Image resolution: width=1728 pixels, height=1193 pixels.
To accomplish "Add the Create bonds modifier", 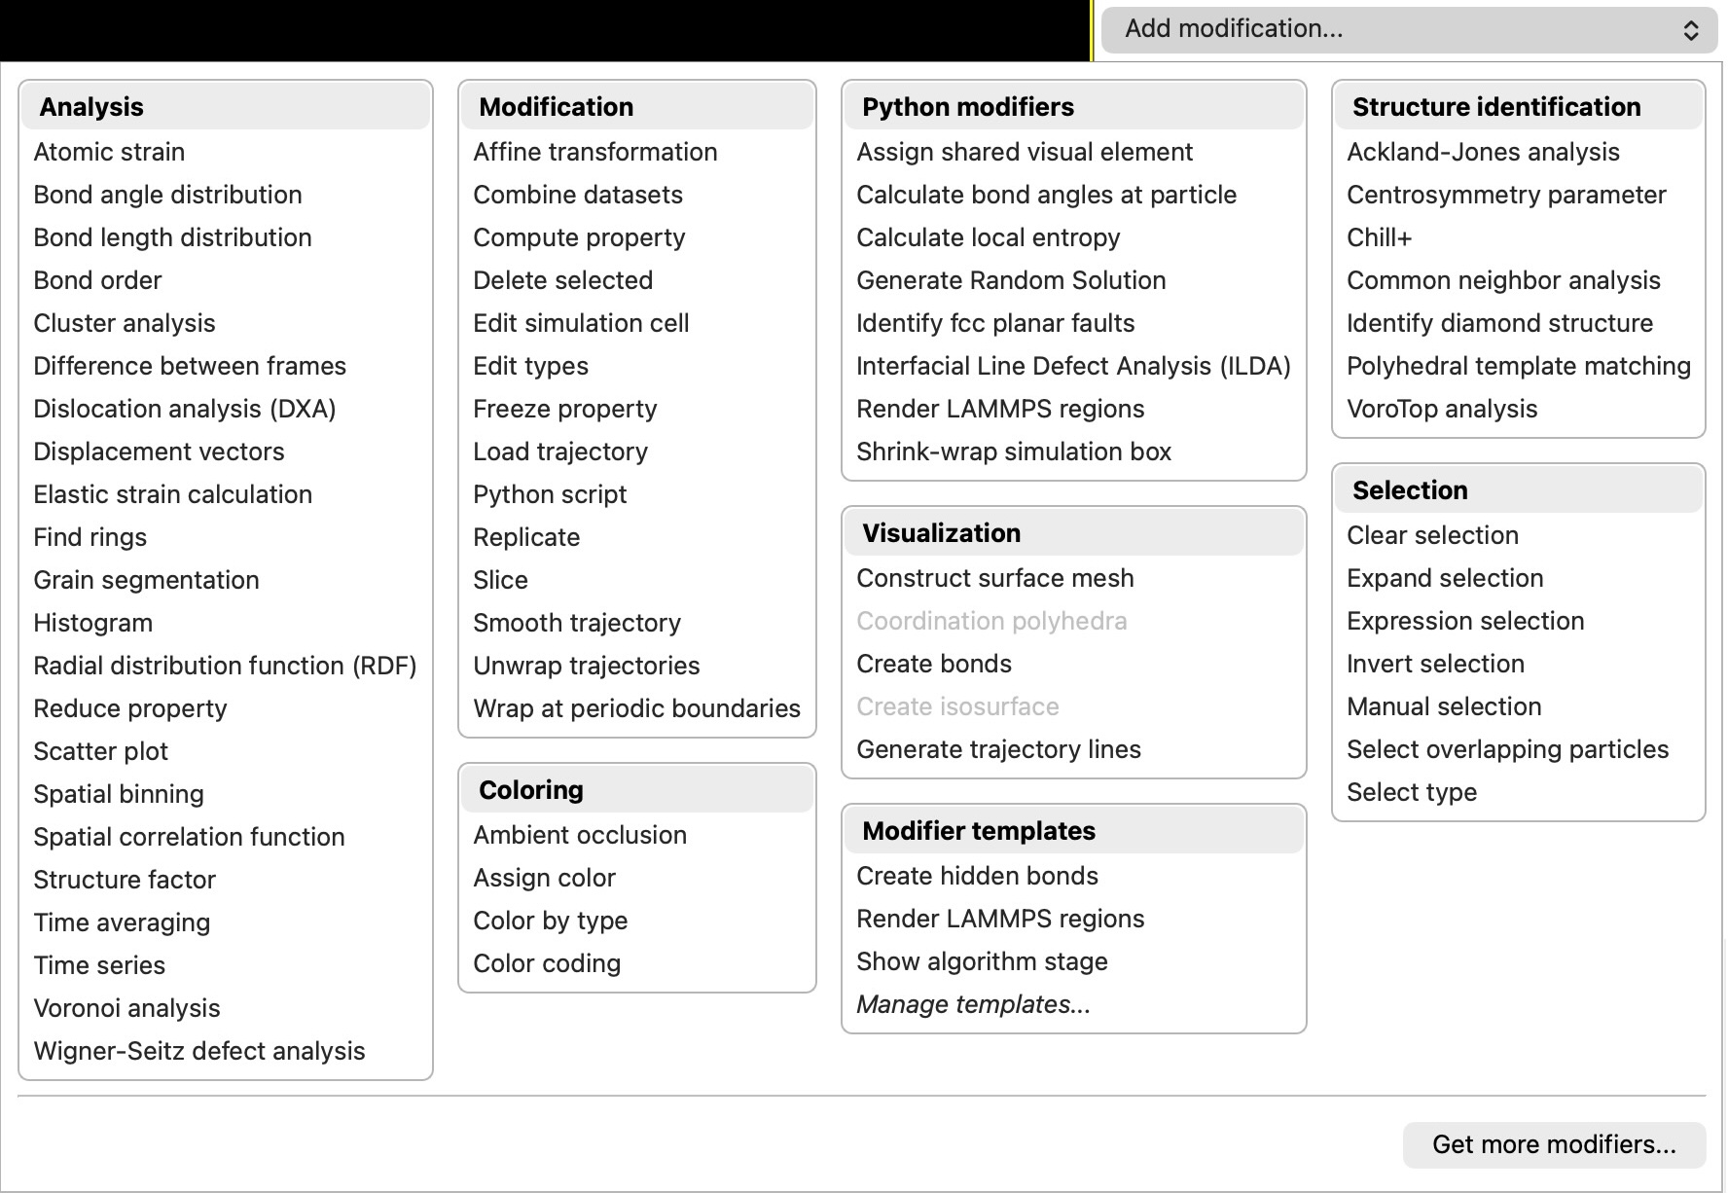I will point(934,664).
